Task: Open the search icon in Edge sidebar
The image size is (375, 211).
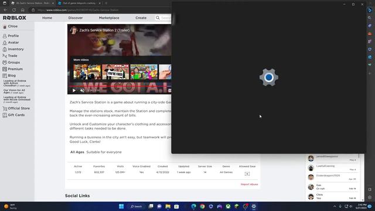Action: coord(370,18)
